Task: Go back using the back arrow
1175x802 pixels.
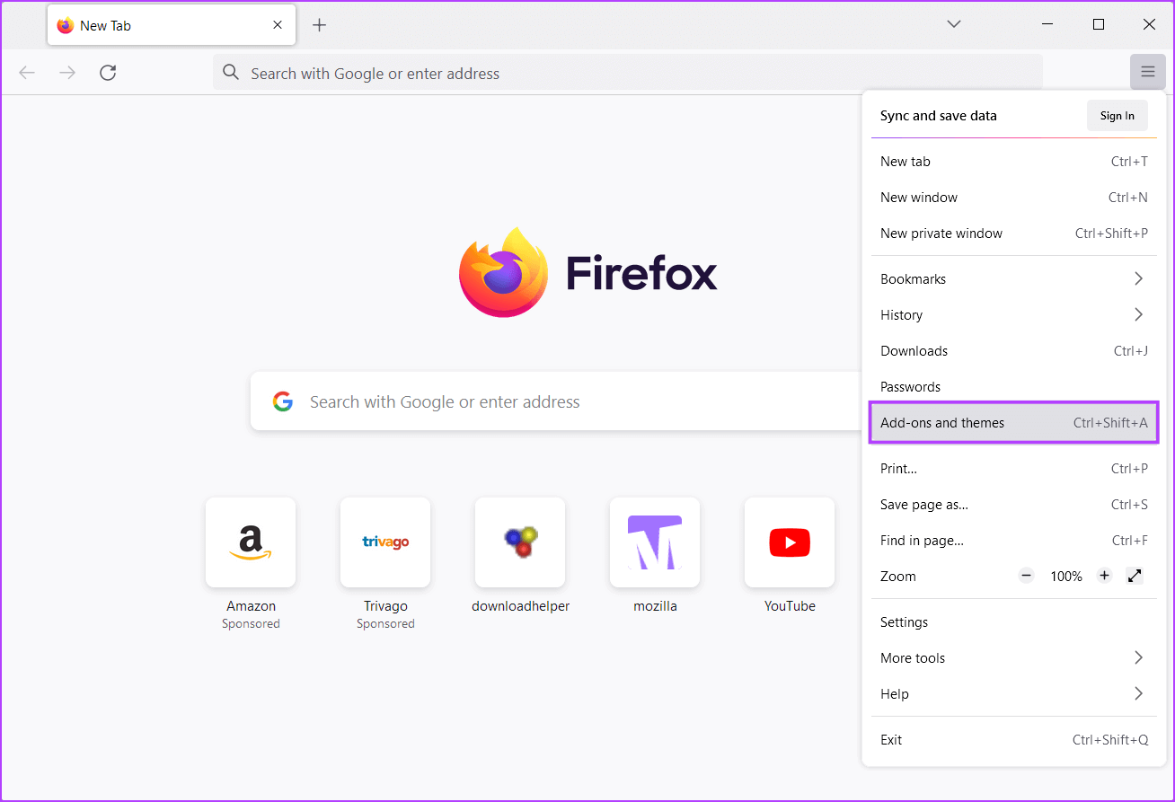Action: (x=27, y=73)
